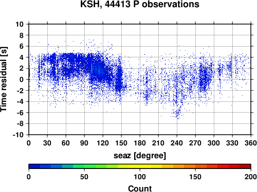Click the "Count" colorbar label
This screenshot has height=192, width=257.
140,188
